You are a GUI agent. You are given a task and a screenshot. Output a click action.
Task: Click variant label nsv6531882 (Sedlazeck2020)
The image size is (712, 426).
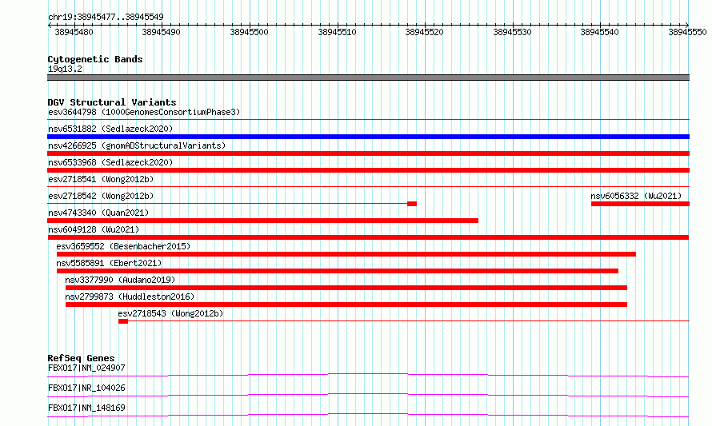tap(110, 129)
